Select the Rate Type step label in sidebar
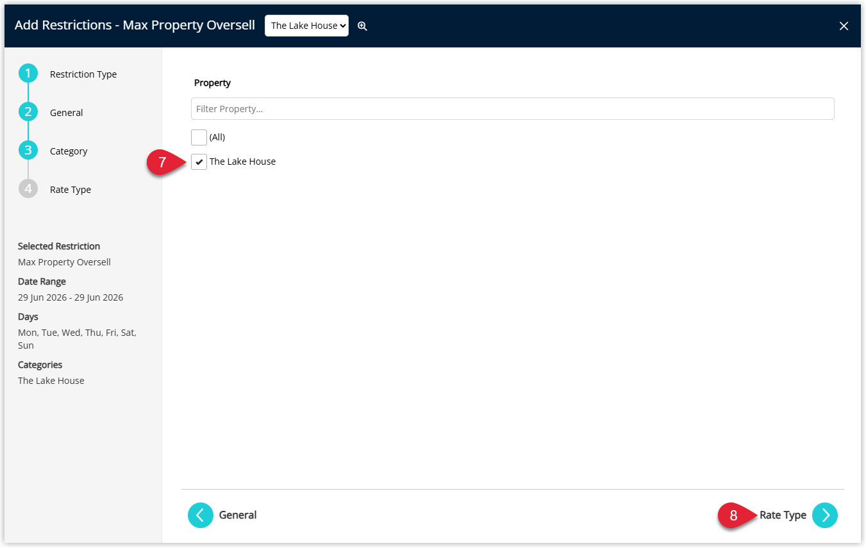 (x=71, y=190)
